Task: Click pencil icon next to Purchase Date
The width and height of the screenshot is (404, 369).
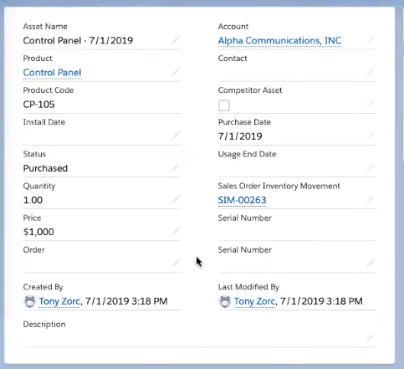Action: tap(371, 136)
